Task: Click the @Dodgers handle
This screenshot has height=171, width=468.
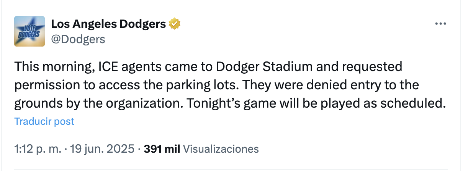Action: [78, 39]
